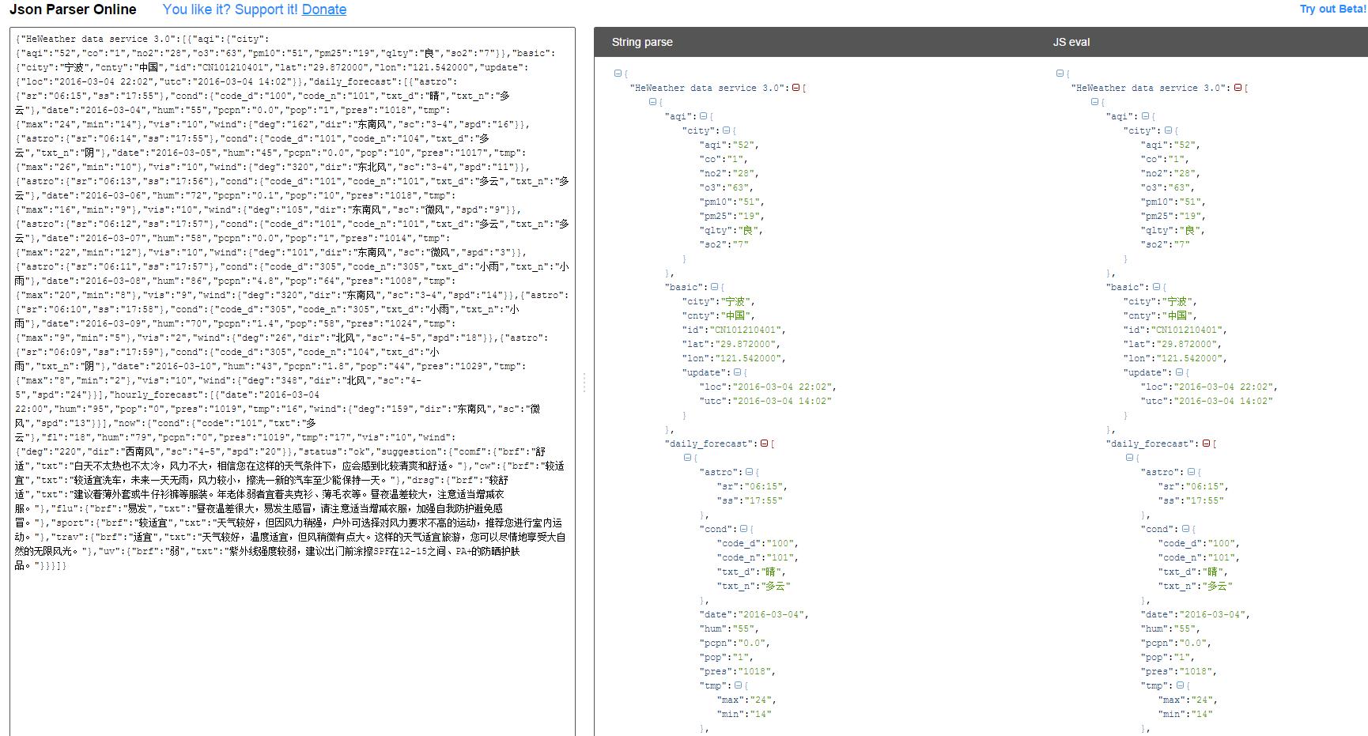This screenshot has height=736, width=1368.
Task: Collapse first array item object in String parse
Action: [x=652, y=102]
